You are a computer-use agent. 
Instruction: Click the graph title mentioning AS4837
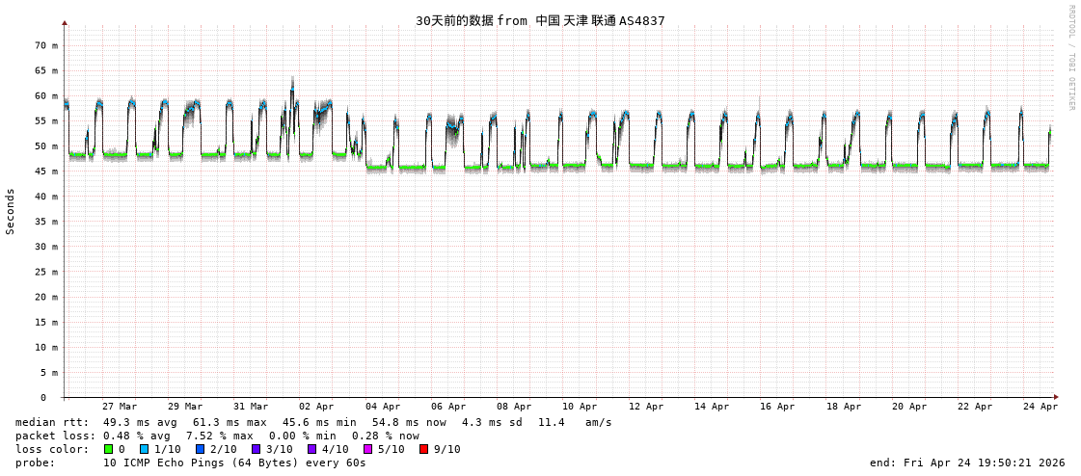point(540,20)
